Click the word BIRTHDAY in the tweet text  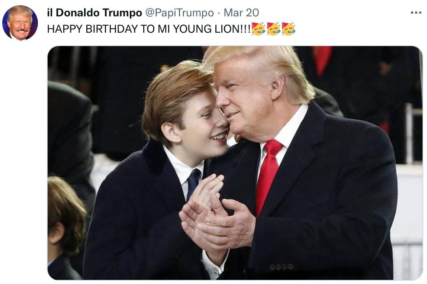(112, 29)
